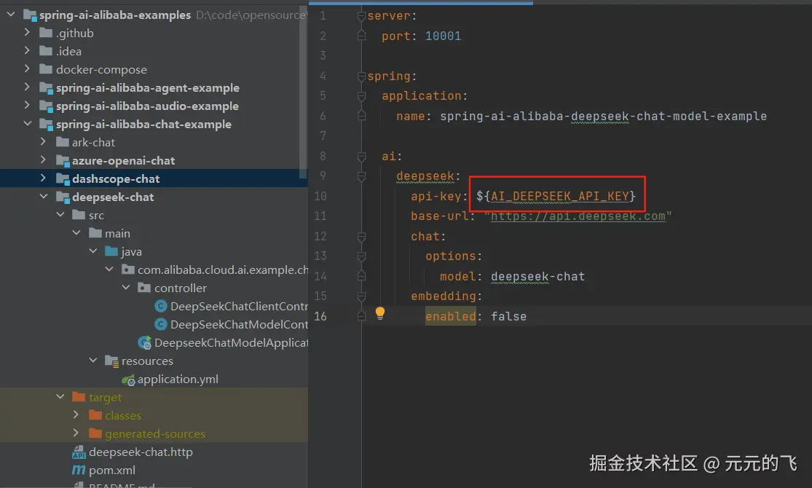
Task: Collapse spring-ai-alibaba-chat-example module arrow
Action: click(28, 124)
